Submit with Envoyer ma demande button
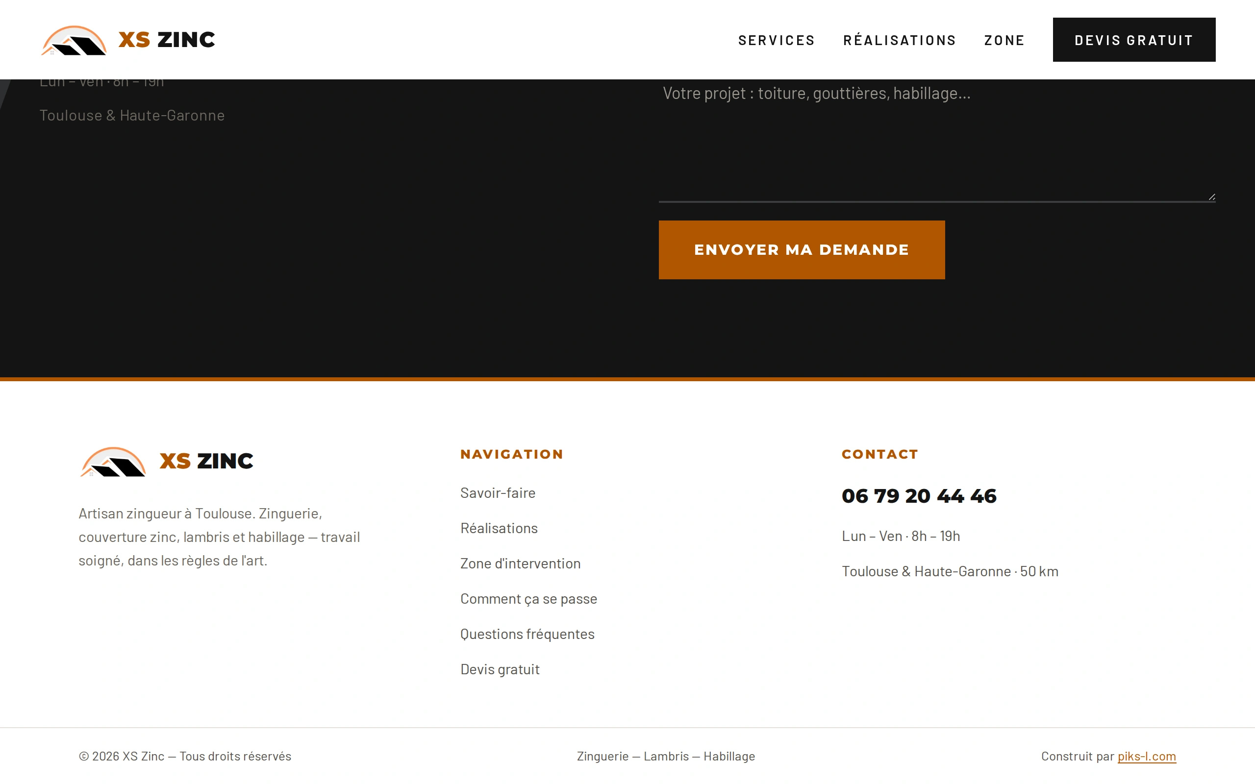 click(801, 250)
